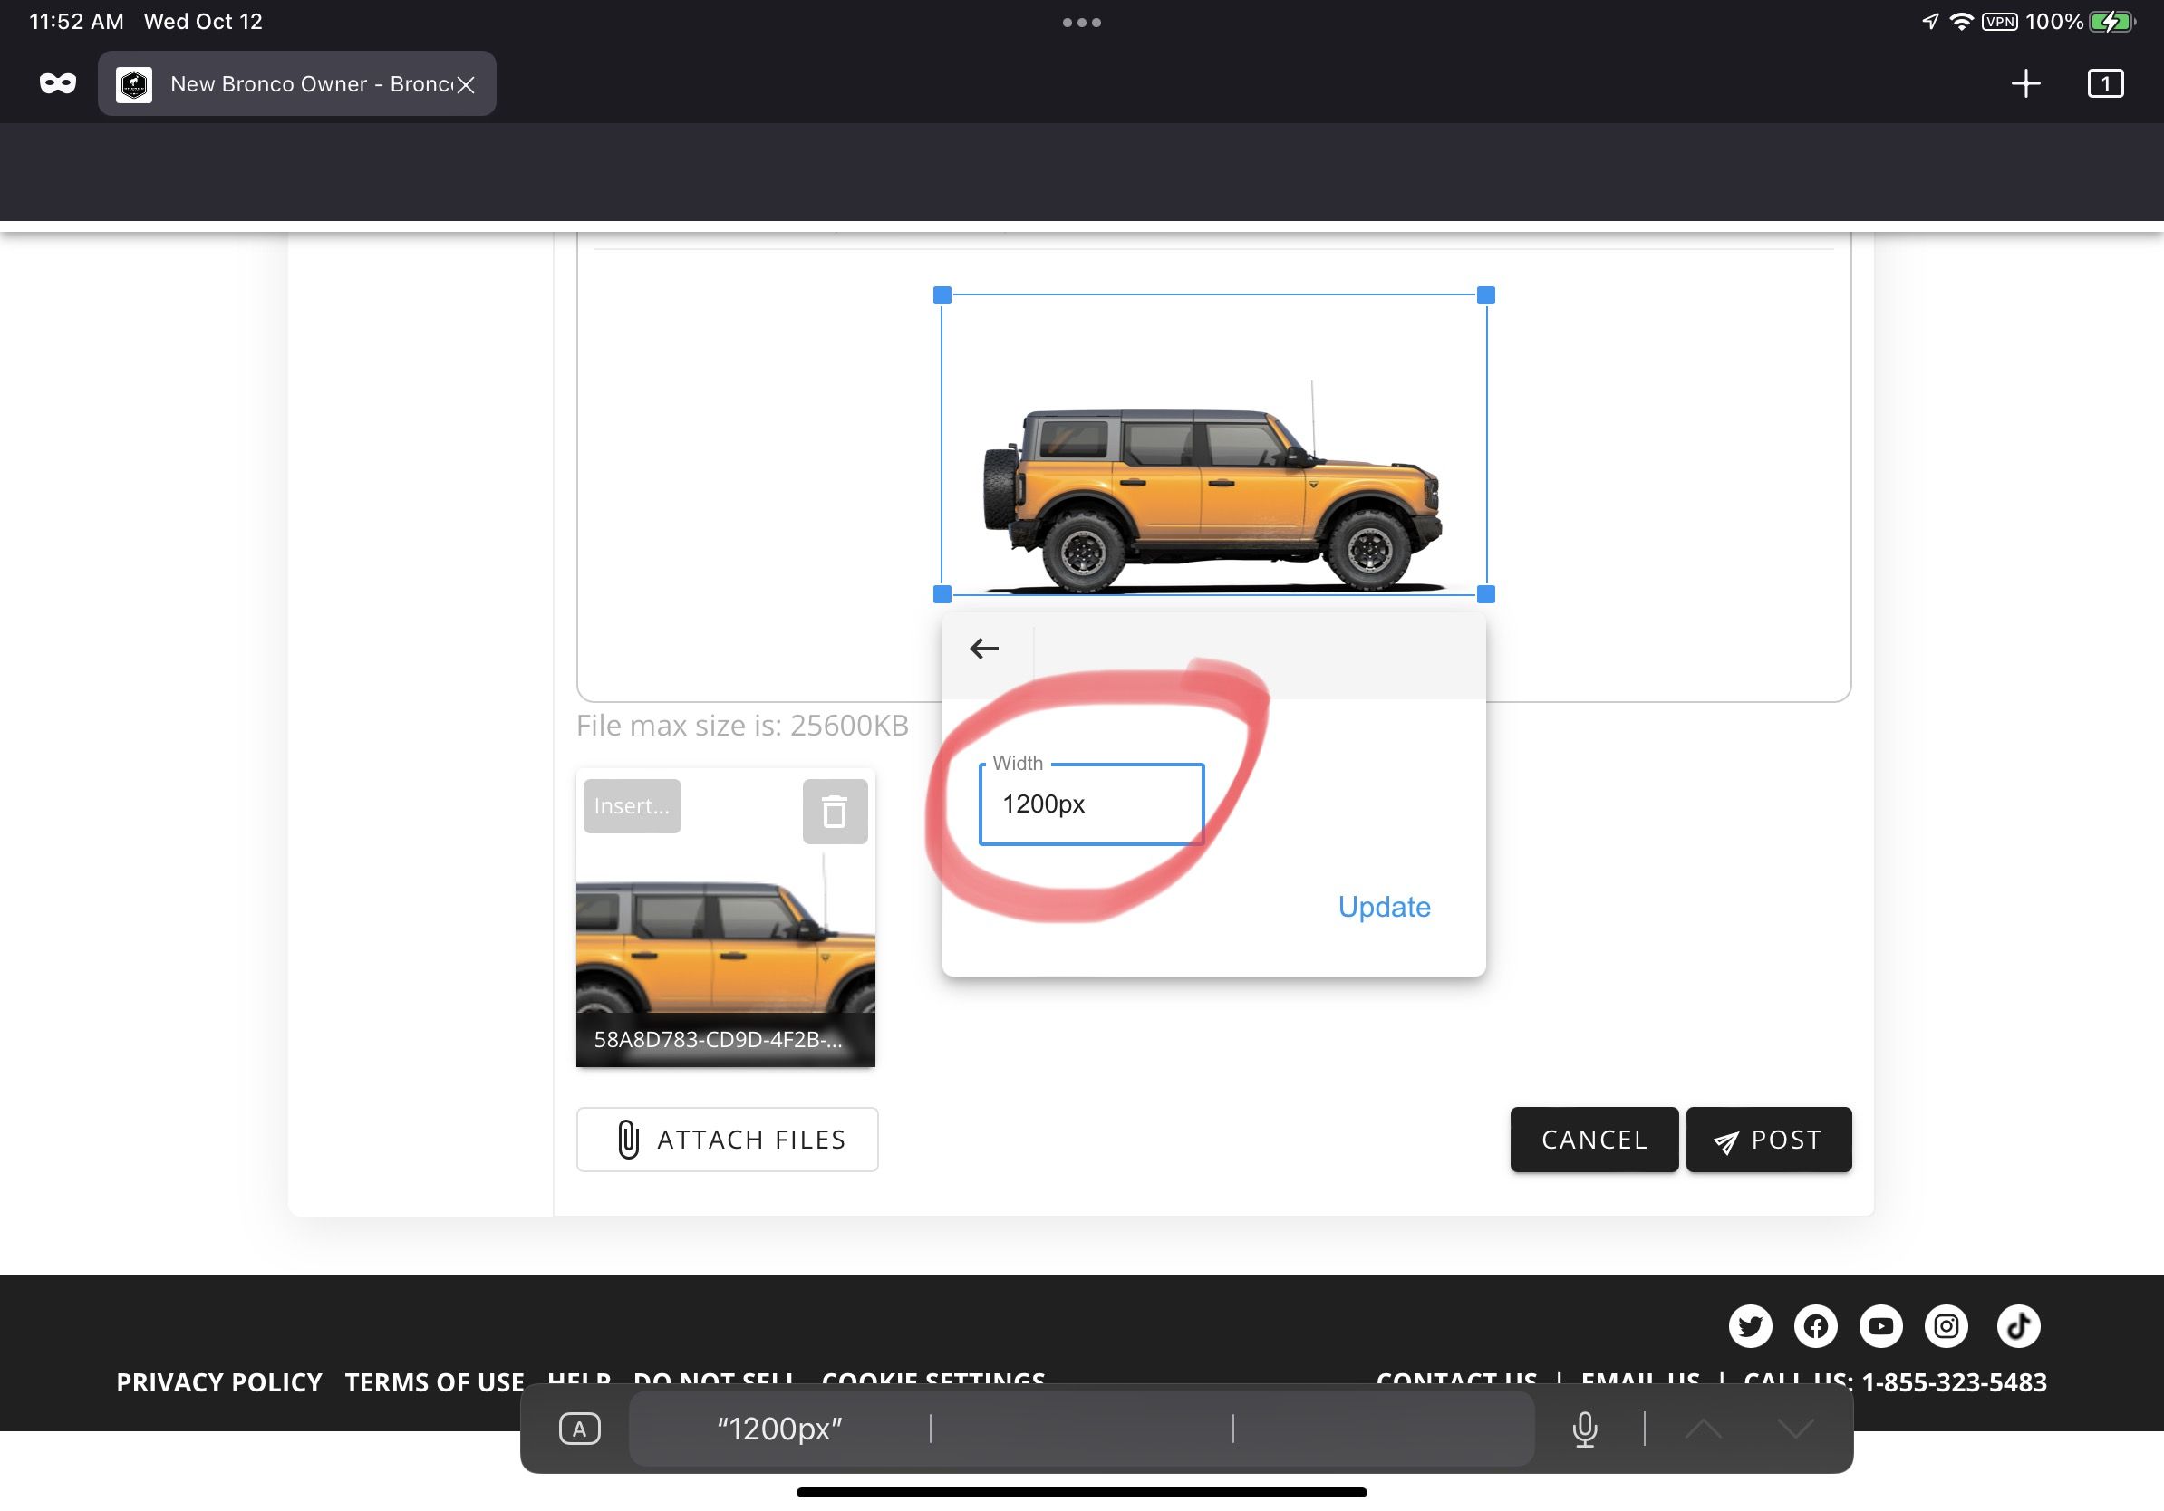Grab the bottom-right image resize handle

coord(1485,594)
